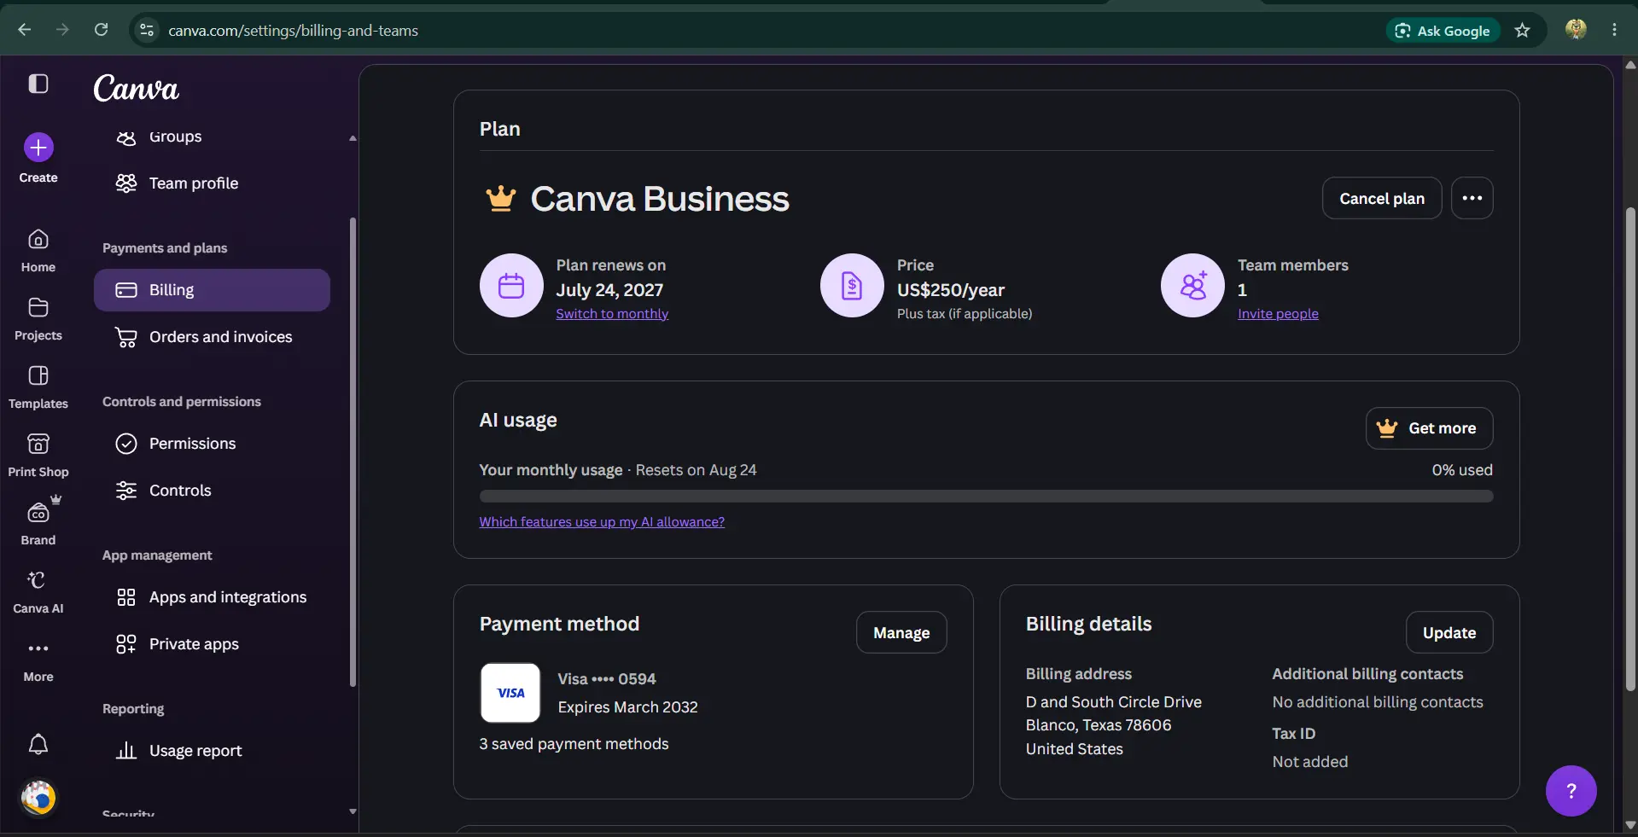
Task: Click the Tax ID 'Not added' value
Action: pos(1310,762)
